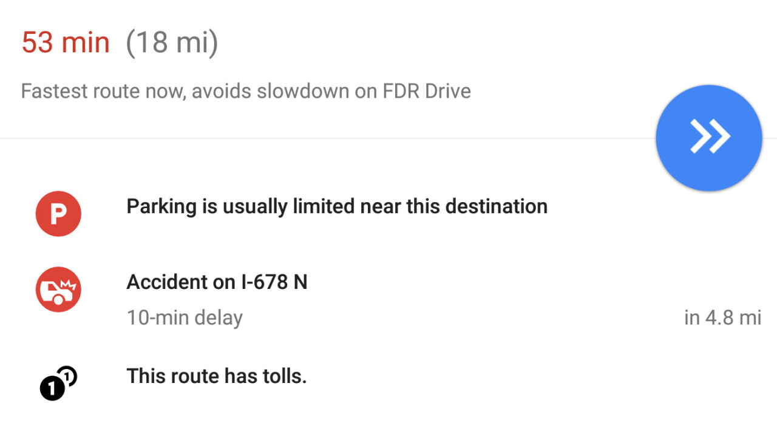Select the "Fastest route now" phrase

click(103, 92)
